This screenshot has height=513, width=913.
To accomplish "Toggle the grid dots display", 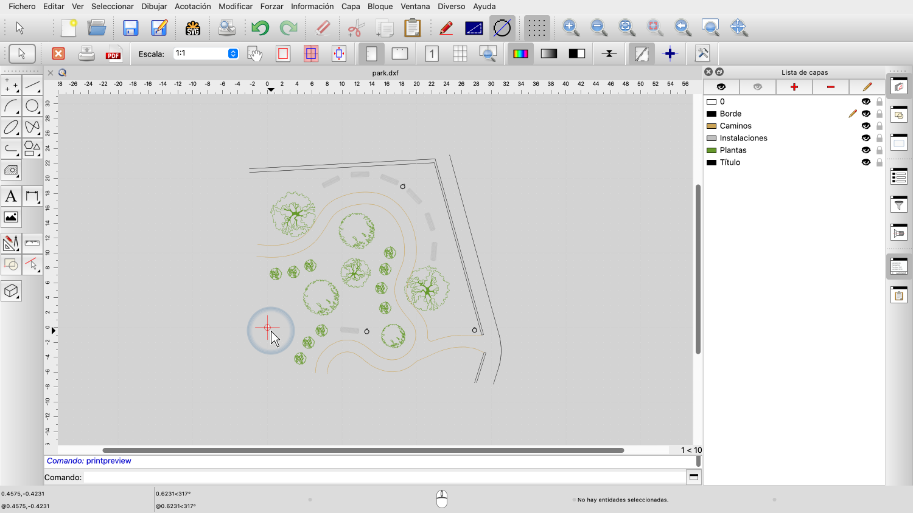I will point(536,28).
